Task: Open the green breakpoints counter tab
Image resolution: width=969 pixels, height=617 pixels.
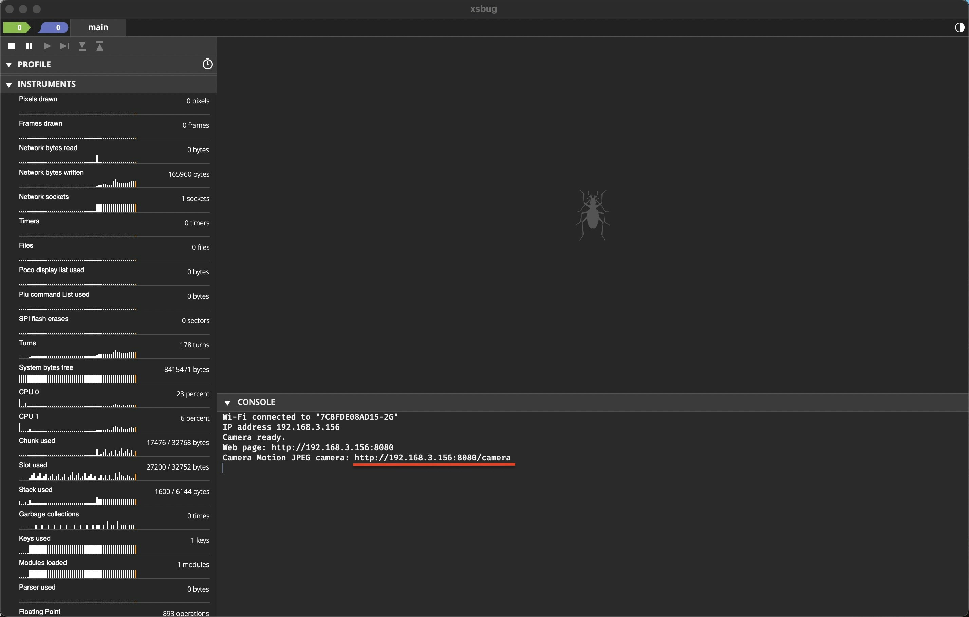Action: [17, 27]
